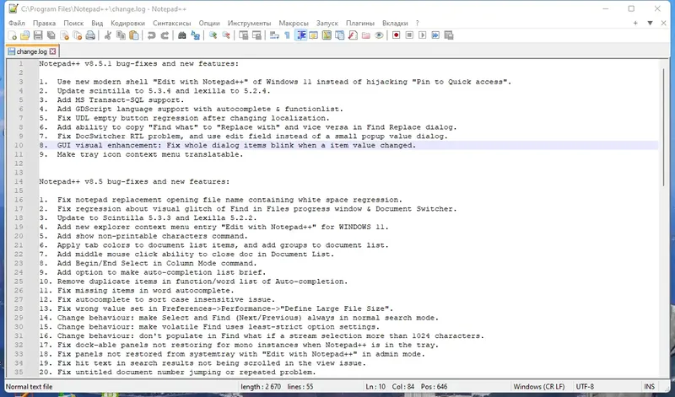675x397 pixels.
Task: Open the Кодировки menu
Action: (128, 23)
